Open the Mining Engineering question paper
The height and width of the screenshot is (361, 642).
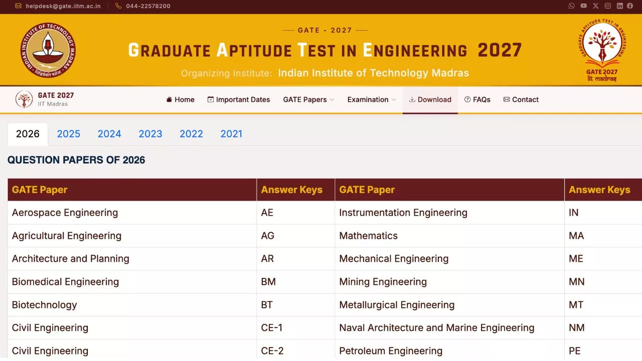tap(383, 282)
